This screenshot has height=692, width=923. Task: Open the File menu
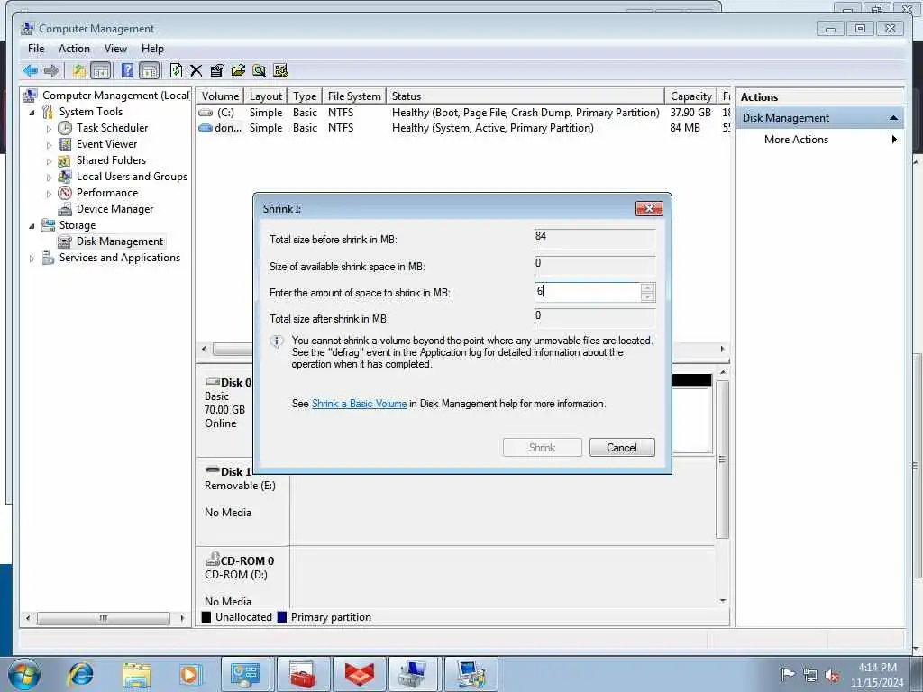(x=36, y=49)
